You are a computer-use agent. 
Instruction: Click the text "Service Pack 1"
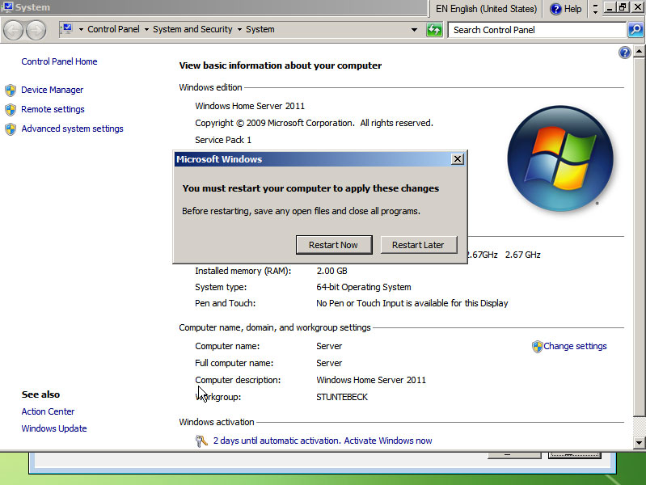223,140
